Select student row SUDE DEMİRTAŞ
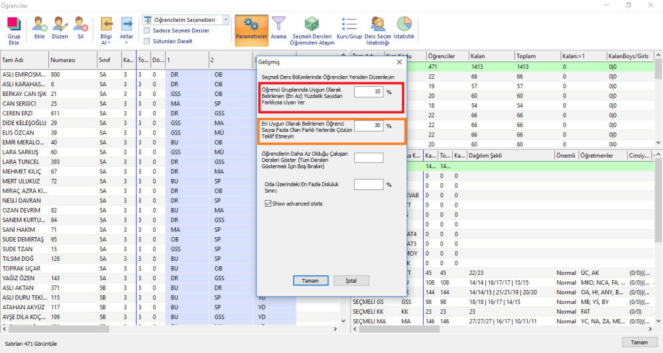The height and width of the screenshot is (353, 663). click(x=127, y=239)
